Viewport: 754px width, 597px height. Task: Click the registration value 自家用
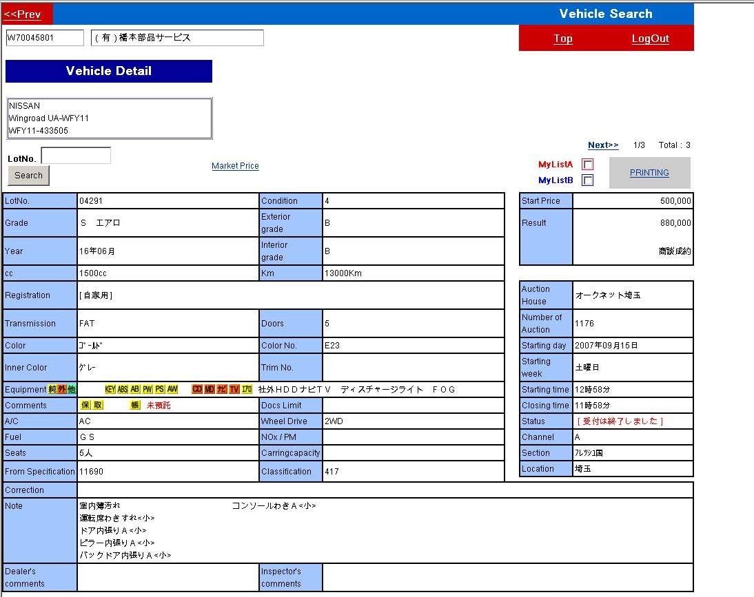pyautogui.click(x=96, y=295)
